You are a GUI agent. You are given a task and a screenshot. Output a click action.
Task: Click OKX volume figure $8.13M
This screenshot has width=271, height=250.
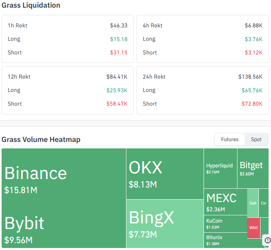[x=143, y=184]
